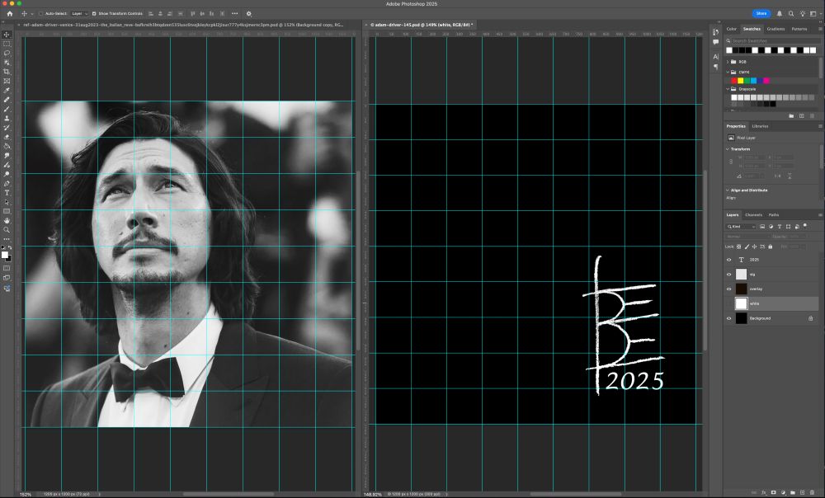
Task: Switch to the Color tab
Action: tap(731, 29)
